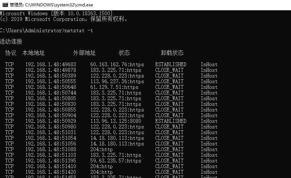Click InHost in the port 51410 row
The width and height of the screenshot is (291, 178).
point(209,166)
